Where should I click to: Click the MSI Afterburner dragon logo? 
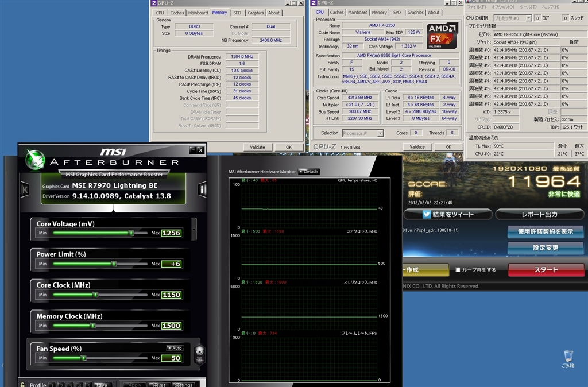(x=35, y=160)
